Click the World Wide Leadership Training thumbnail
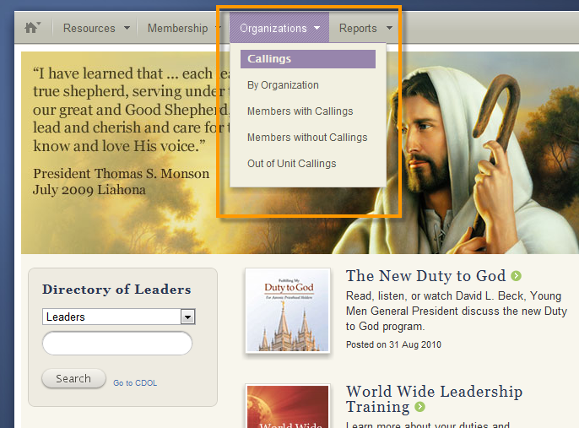Image resolution: width=579 pixels, height=428 pixels. (288, 406)
